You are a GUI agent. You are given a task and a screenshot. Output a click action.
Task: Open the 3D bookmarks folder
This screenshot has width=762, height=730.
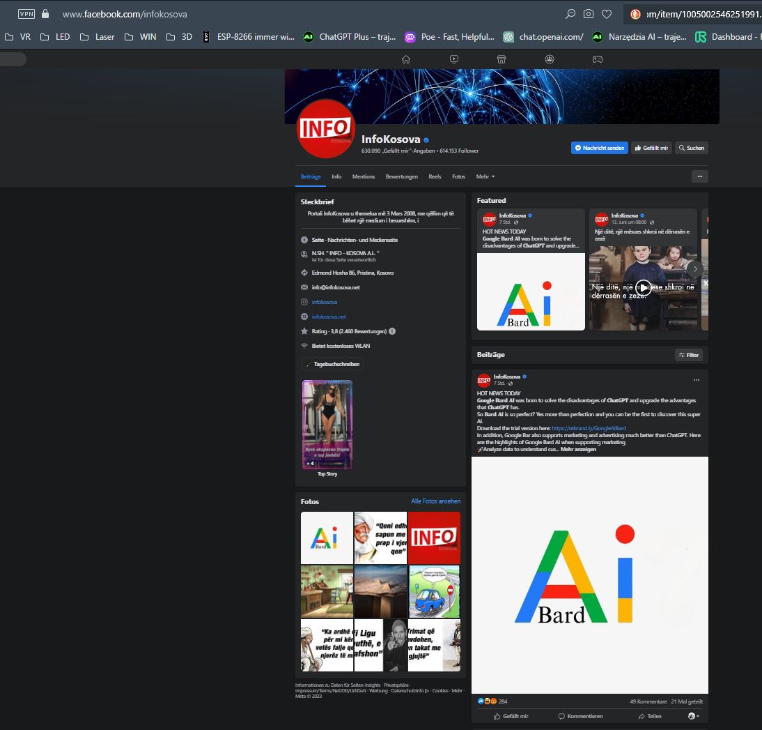tap(179, 37)
